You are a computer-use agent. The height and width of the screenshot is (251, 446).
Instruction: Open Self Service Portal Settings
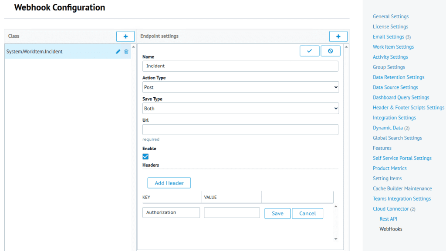click(402, 158)
